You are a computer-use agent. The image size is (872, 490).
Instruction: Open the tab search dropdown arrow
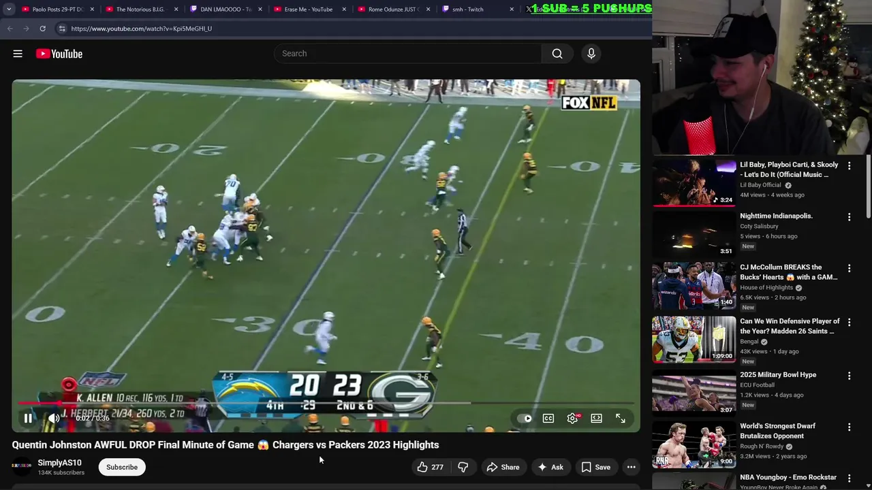point(9,10)
